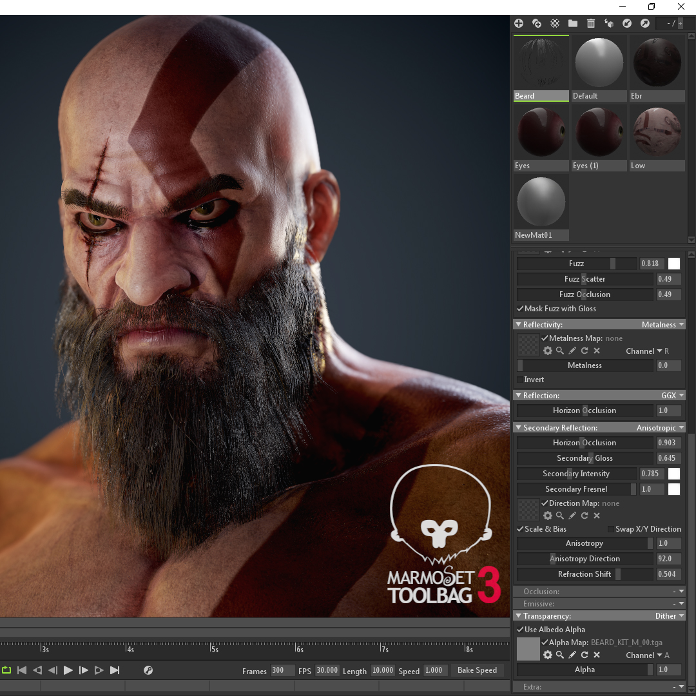Screen dimensions: 696x696
Task: Click the Bake Speed button
Action: [x=477, y=670]
